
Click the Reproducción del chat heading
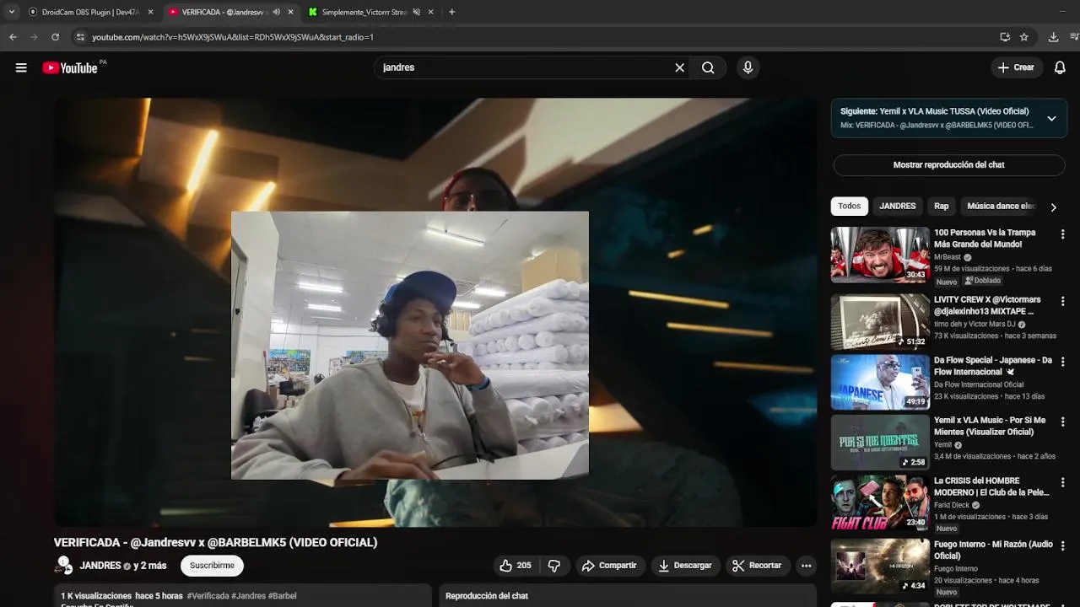(x=487, y=596)
